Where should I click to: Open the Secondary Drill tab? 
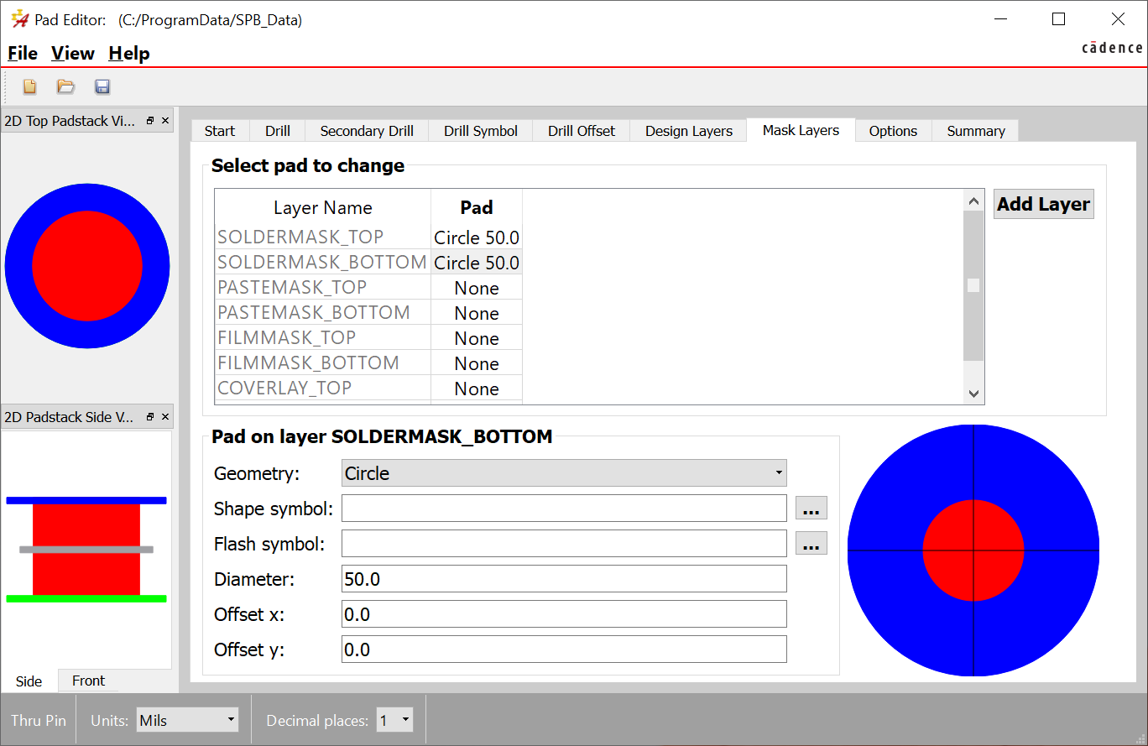(367, 131)
